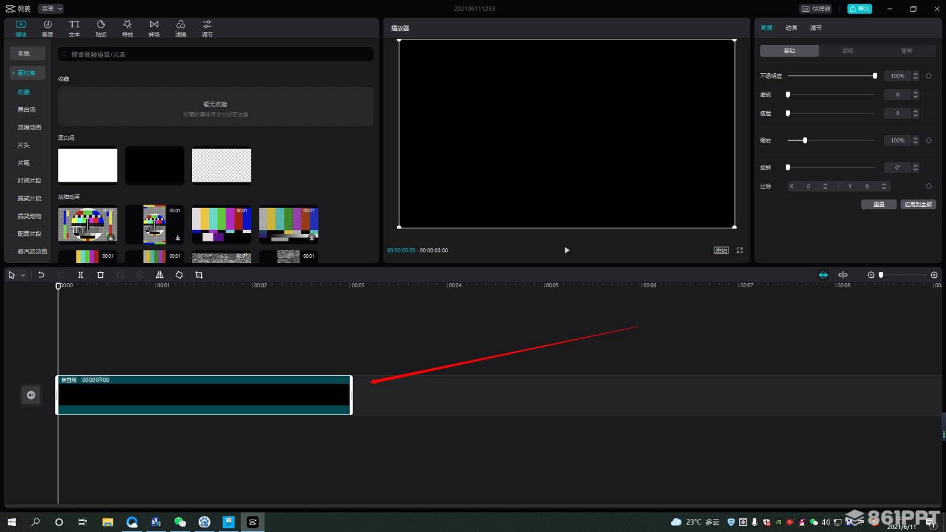The height and width of the screenshot is (532, 946).
Task: Collapse the 素材库 library section
Action: pos(28,73)
